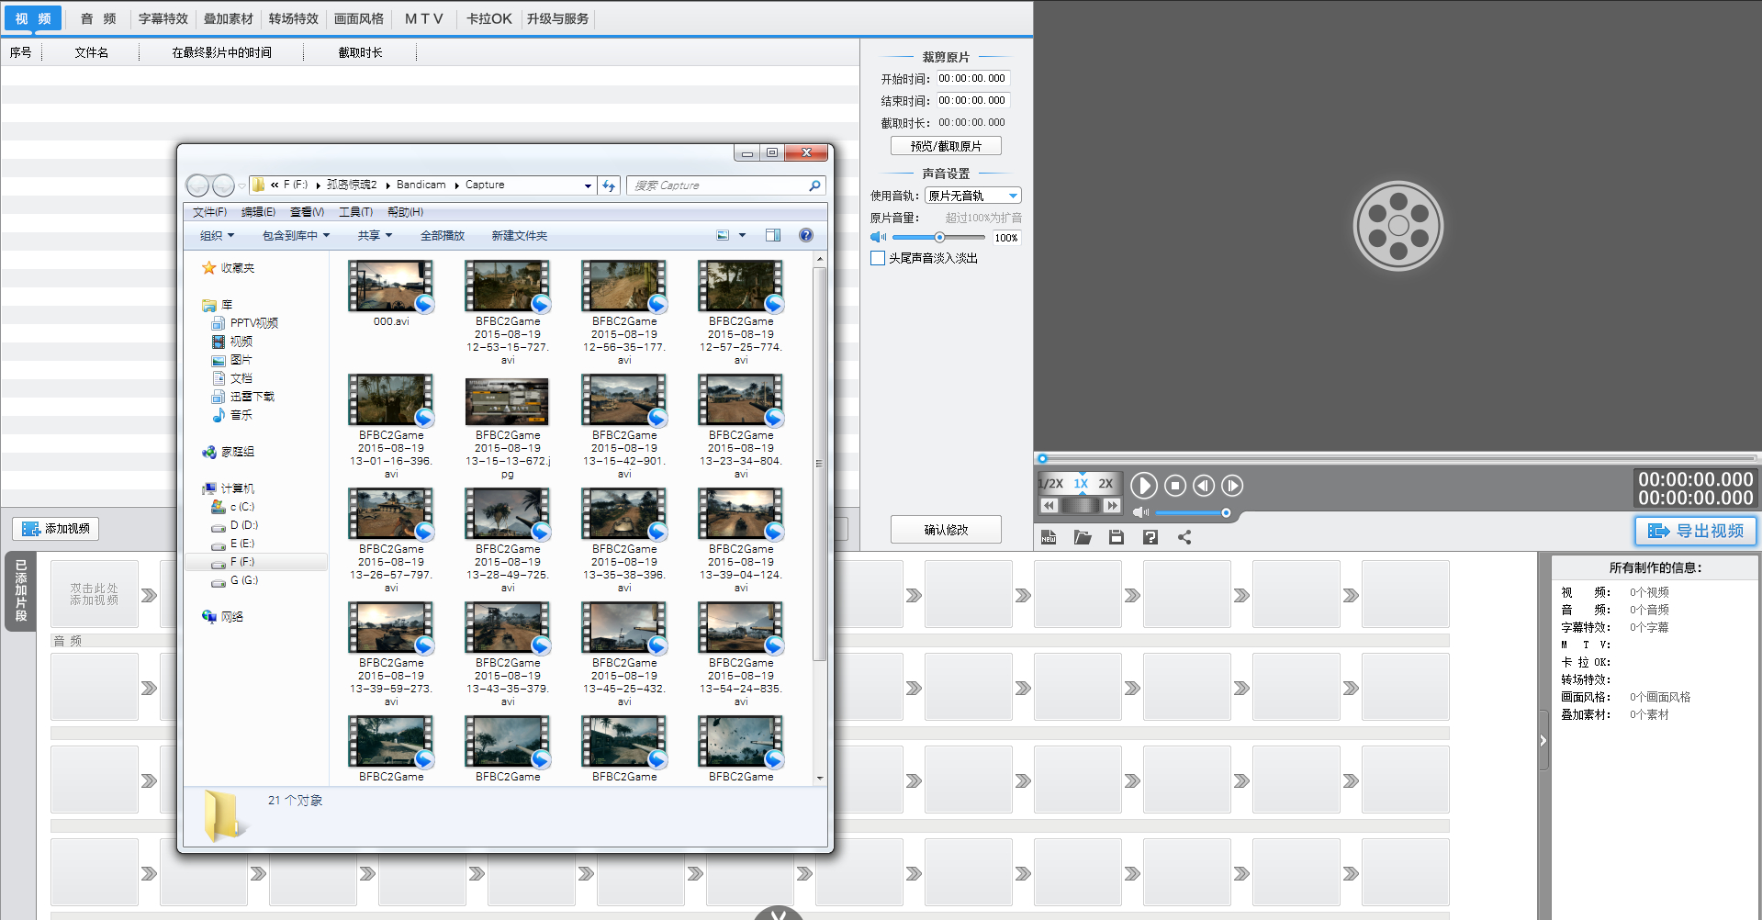
Task: Mute the player volume speaker icon
Action: pyautogui.click(x=1140, y=512)
